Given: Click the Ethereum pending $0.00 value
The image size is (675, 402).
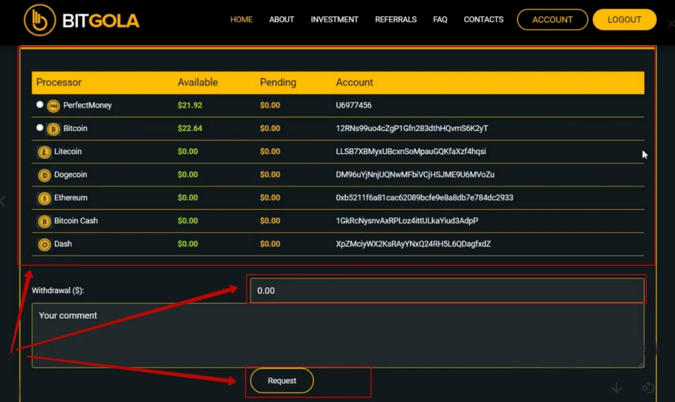Looking at the screenshot, I should point(270,198).
